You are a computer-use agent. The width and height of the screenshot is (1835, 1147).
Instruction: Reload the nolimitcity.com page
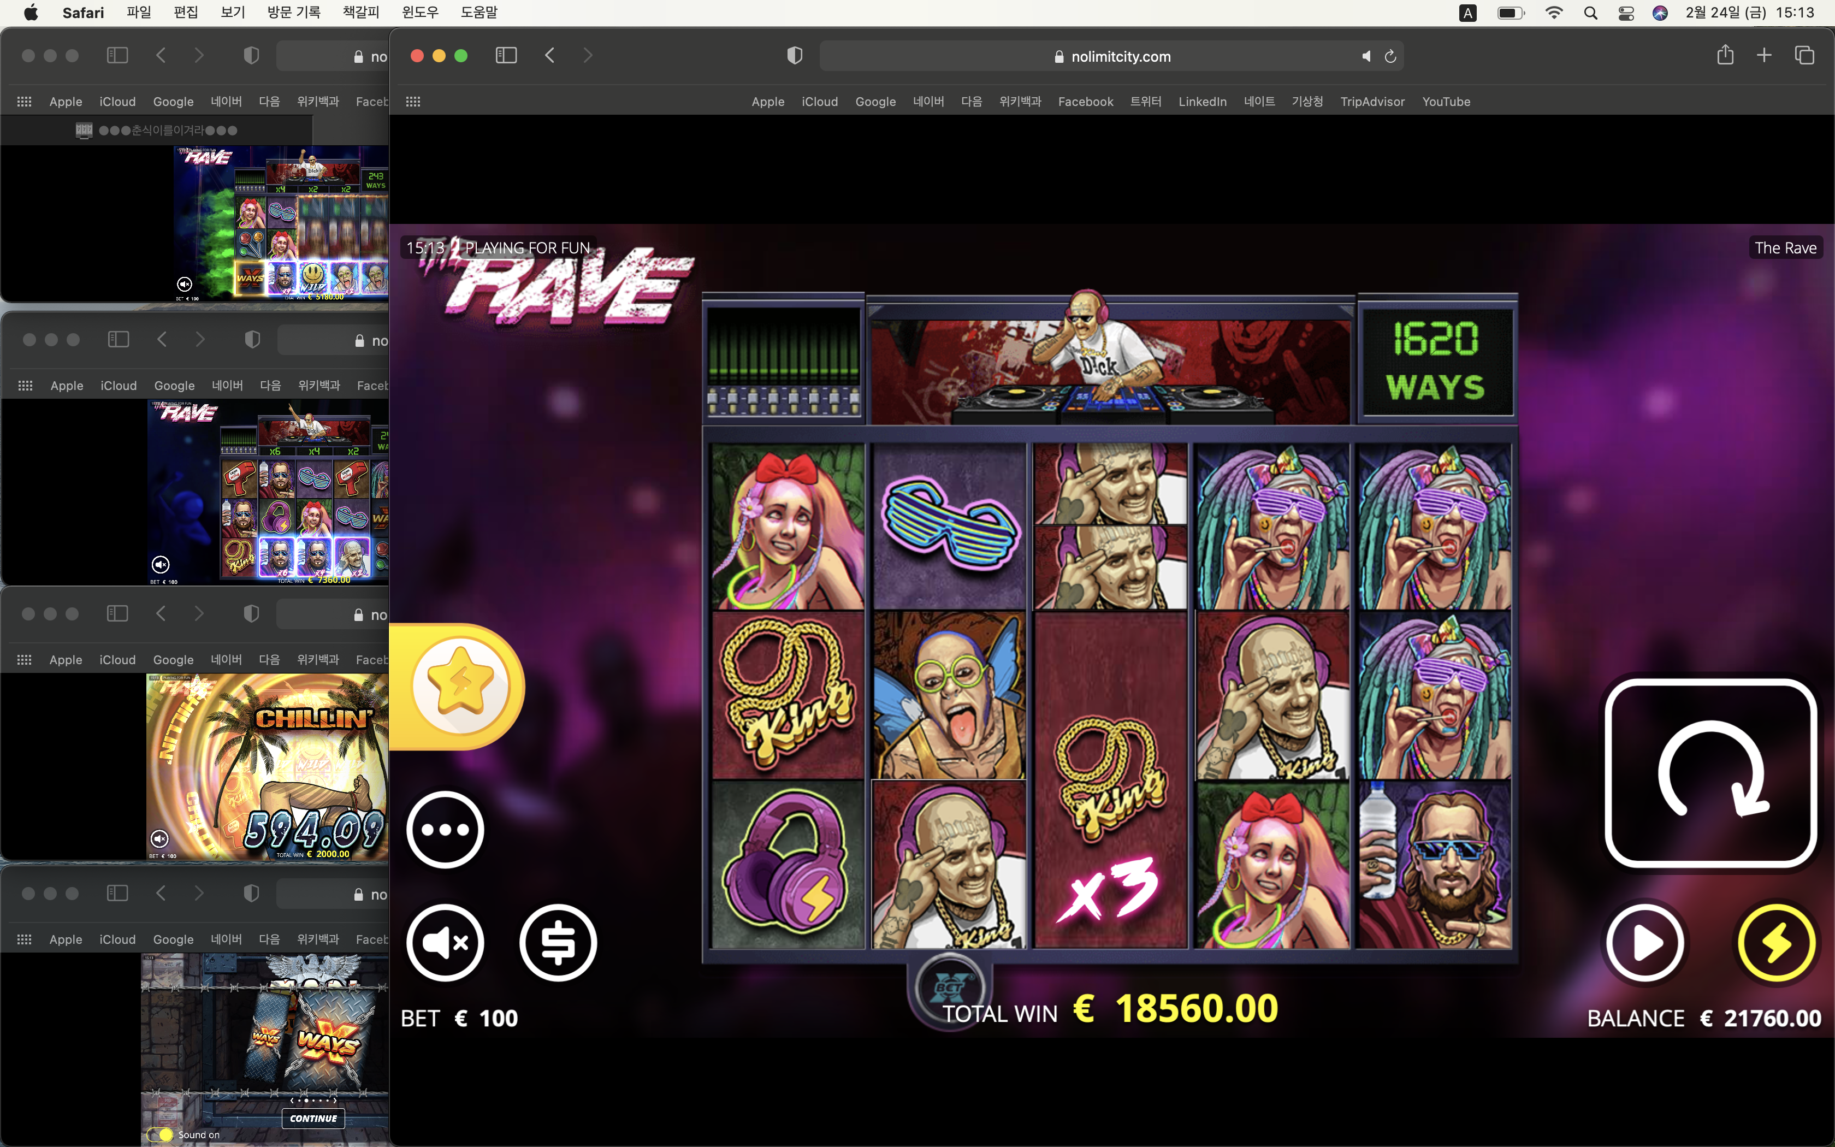click(1390, 56)
